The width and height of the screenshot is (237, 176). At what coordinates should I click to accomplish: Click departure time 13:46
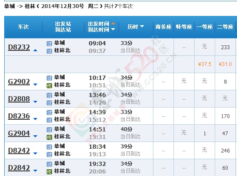tap(97, 95)
